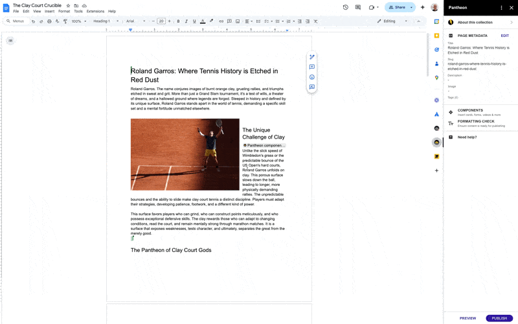Open the Insert menu

click(x=49, y=12)
